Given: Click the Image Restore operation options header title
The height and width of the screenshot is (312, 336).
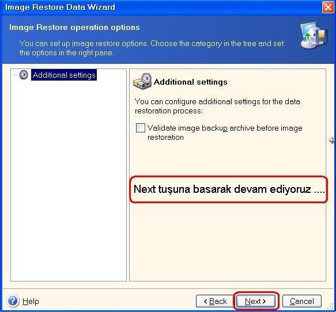Looking at the screenshot, I should 74,28.
